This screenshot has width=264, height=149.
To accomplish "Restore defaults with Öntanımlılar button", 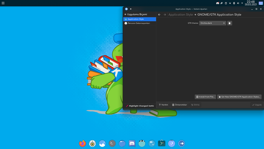I will (180, 105).
